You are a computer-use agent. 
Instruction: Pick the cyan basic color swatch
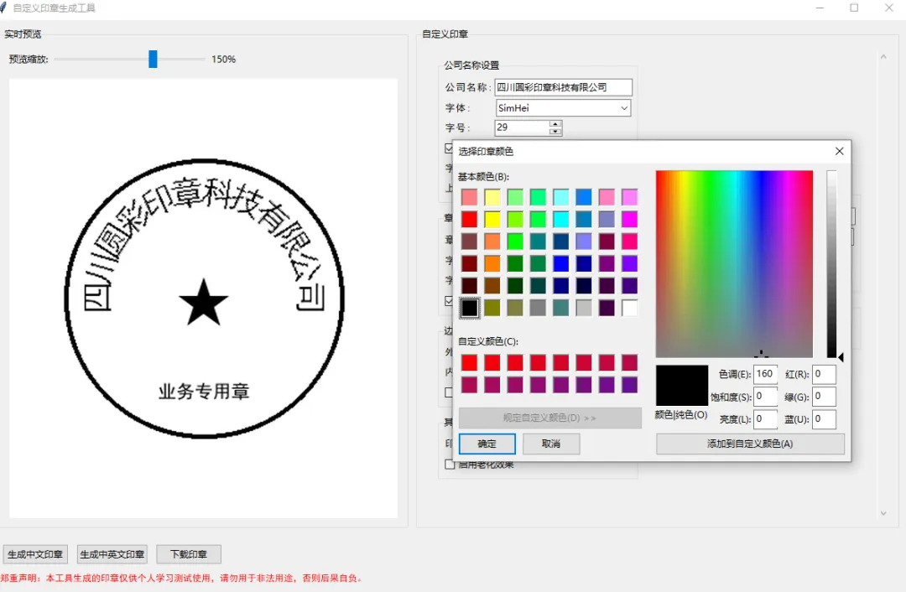tap(560, 220)
